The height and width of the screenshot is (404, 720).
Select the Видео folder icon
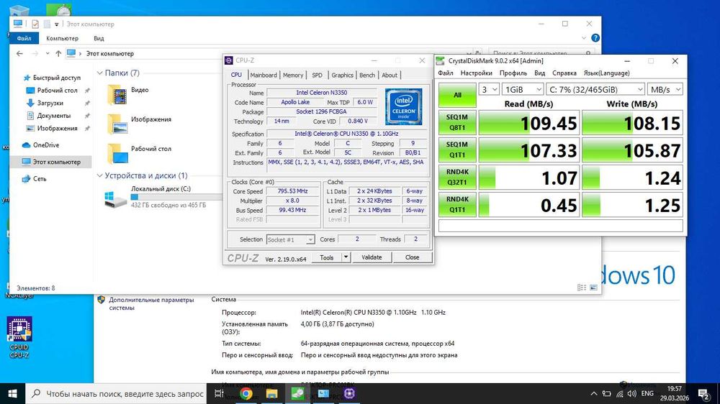tap(117, 95)
